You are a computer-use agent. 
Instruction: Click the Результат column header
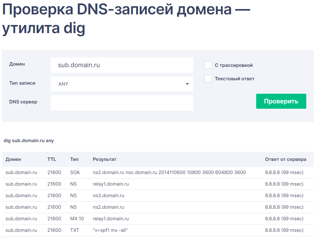coord(105,159)
